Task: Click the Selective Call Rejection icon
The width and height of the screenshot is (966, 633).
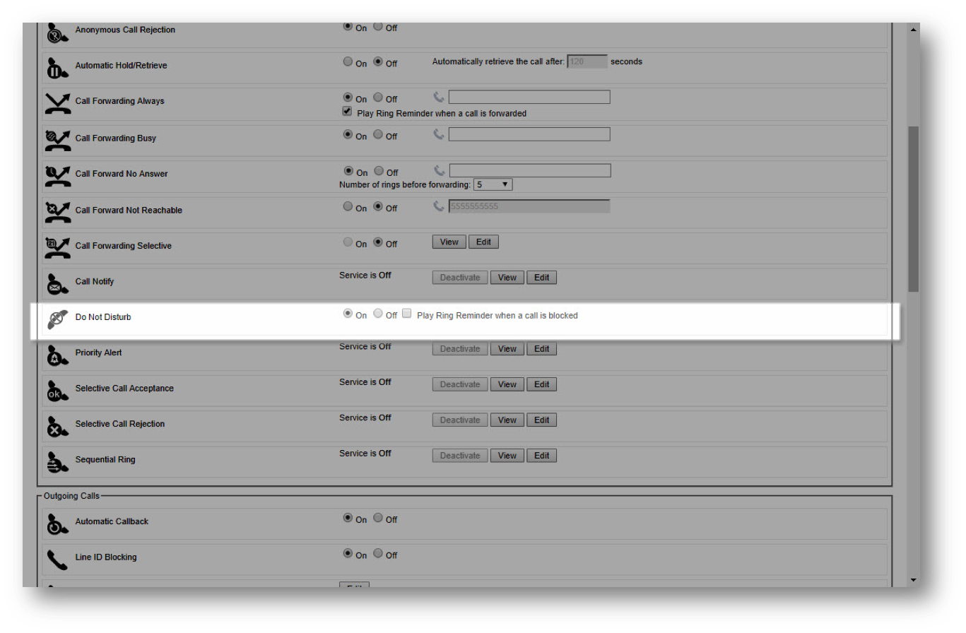Action: pos(57,425)
